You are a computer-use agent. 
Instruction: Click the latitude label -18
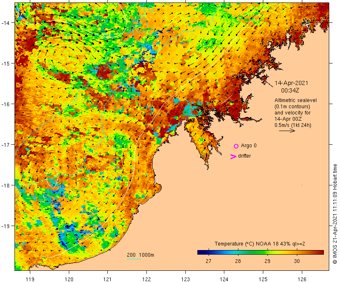pyautogui.click(x=5, y=185)
